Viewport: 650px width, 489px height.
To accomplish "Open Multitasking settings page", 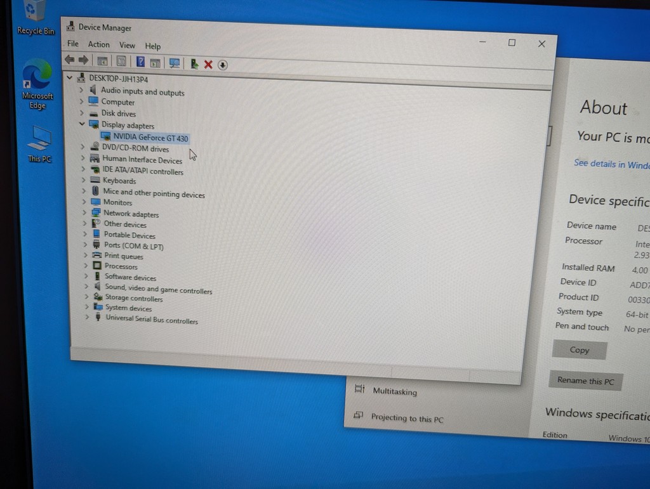I will click(395, 391).
